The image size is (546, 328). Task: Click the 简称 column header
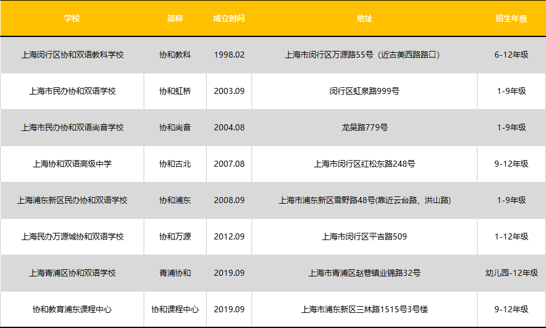pyautogui.click(x=175, y=18)
